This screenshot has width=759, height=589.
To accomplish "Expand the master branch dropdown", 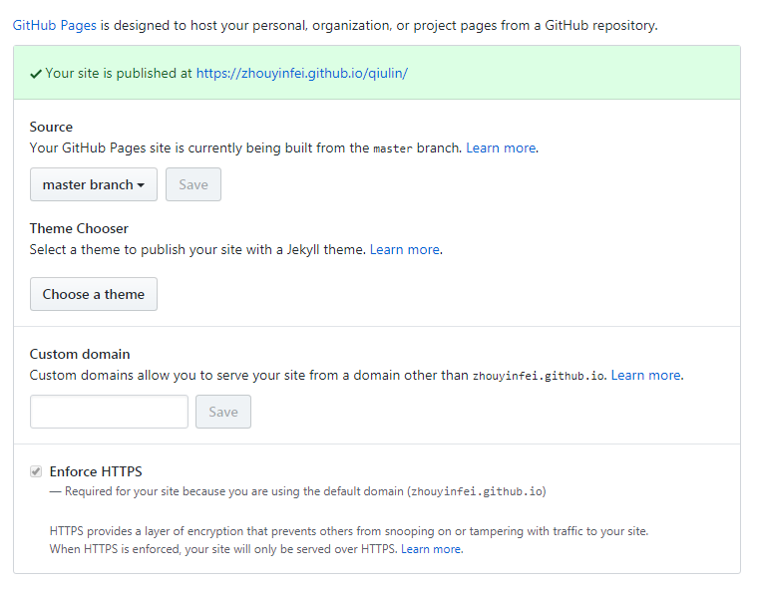I will point(94,184).
